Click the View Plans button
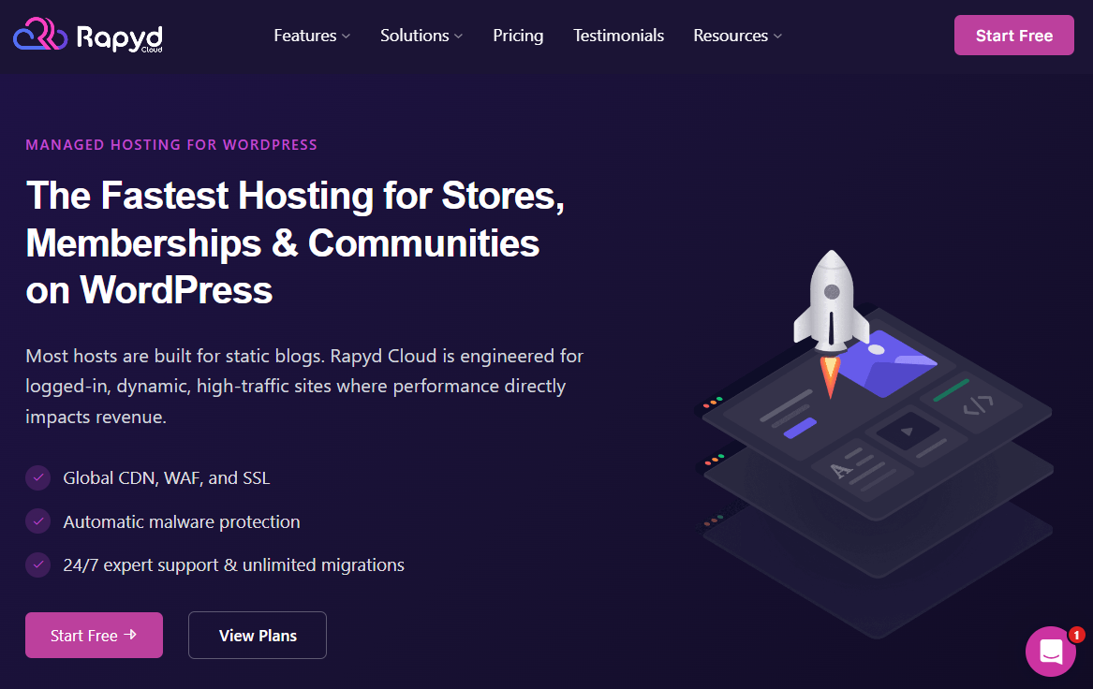Screen dimensions: 1093x689 click(x=257, y=635)
